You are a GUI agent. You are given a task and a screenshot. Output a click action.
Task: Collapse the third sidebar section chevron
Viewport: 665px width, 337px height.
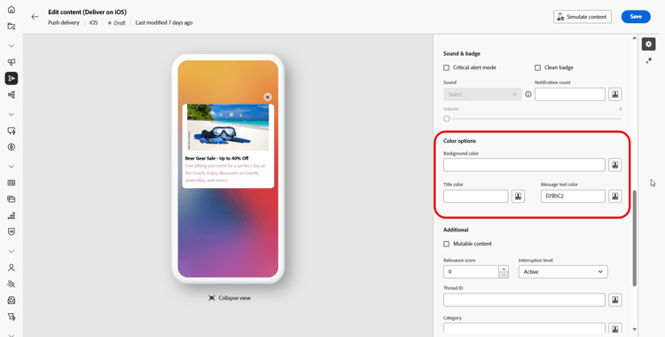12,167
